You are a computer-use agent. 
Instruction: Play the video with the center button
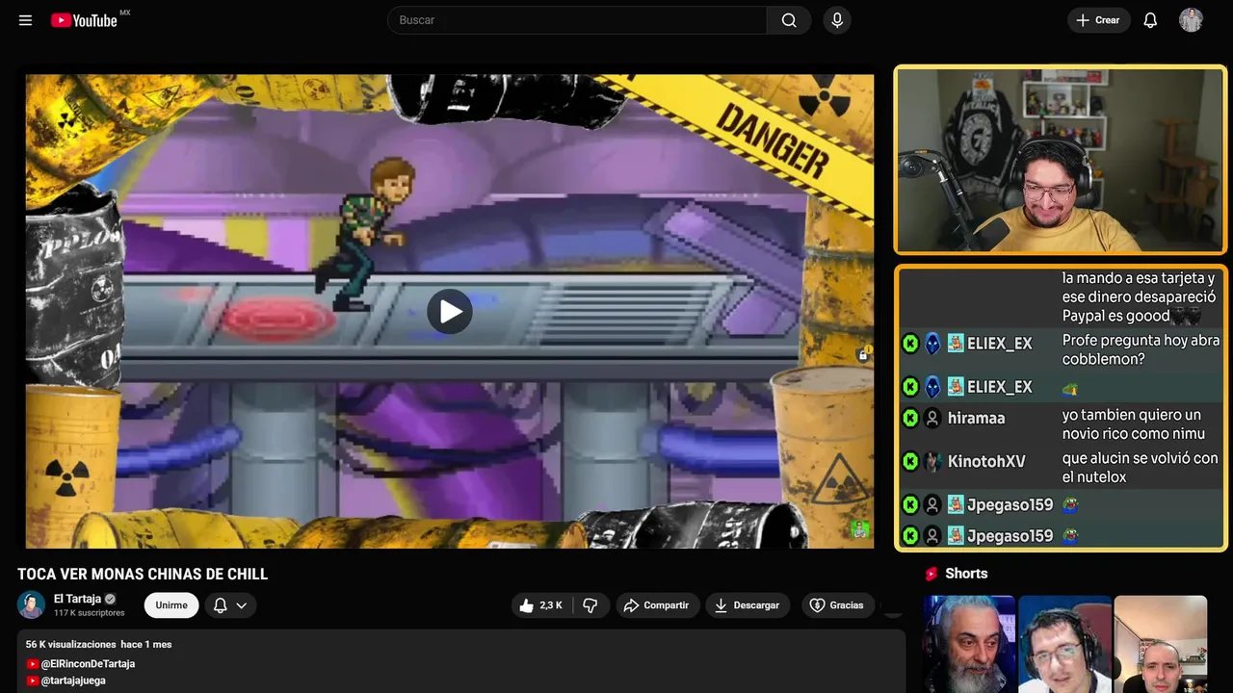[450, 312]
